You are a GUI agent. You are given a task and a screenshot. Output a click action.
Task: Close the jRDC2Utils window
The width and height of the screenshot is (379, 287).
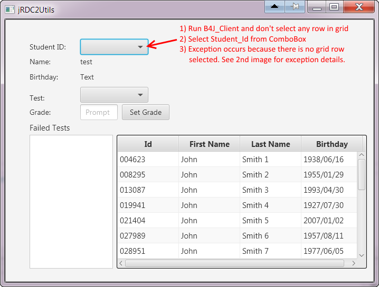pyautogui.click(x=359, y=6)
